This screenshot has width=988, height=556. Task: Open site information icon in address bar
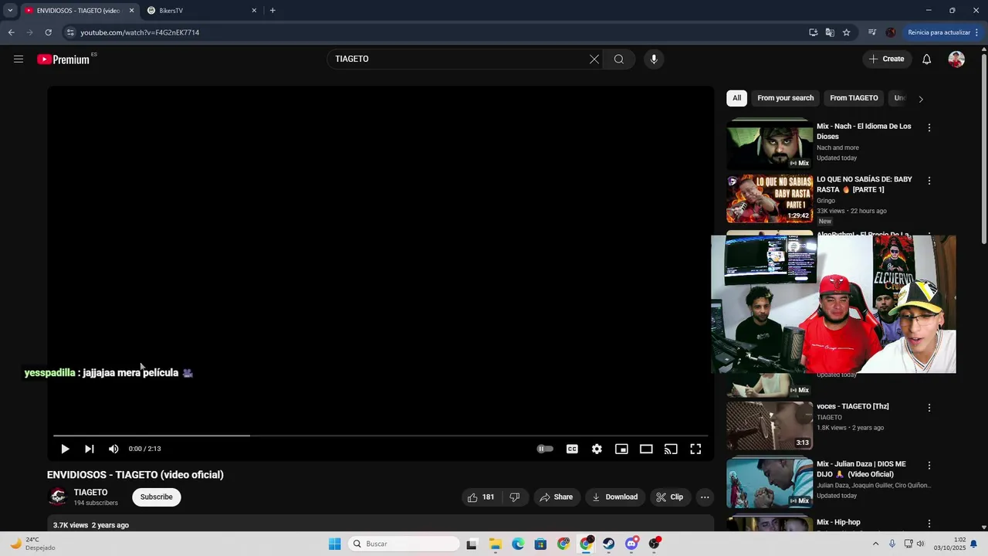pyautogui.click(x=70, y=32)
